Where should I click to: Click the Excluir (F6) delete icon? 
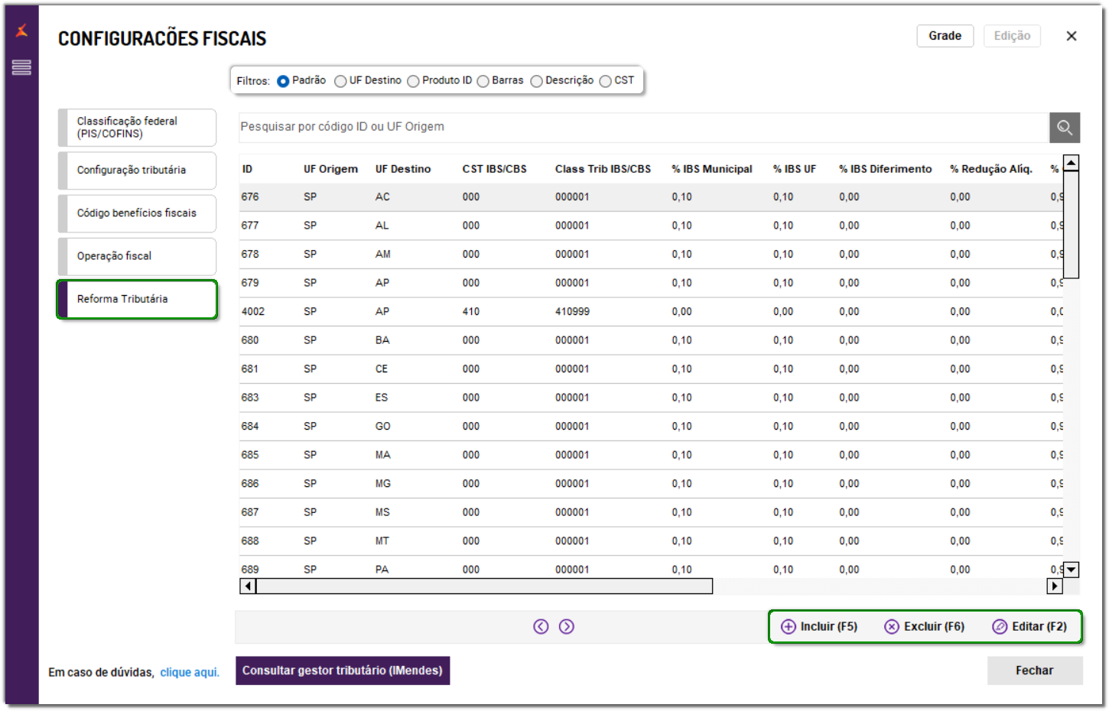892,627
